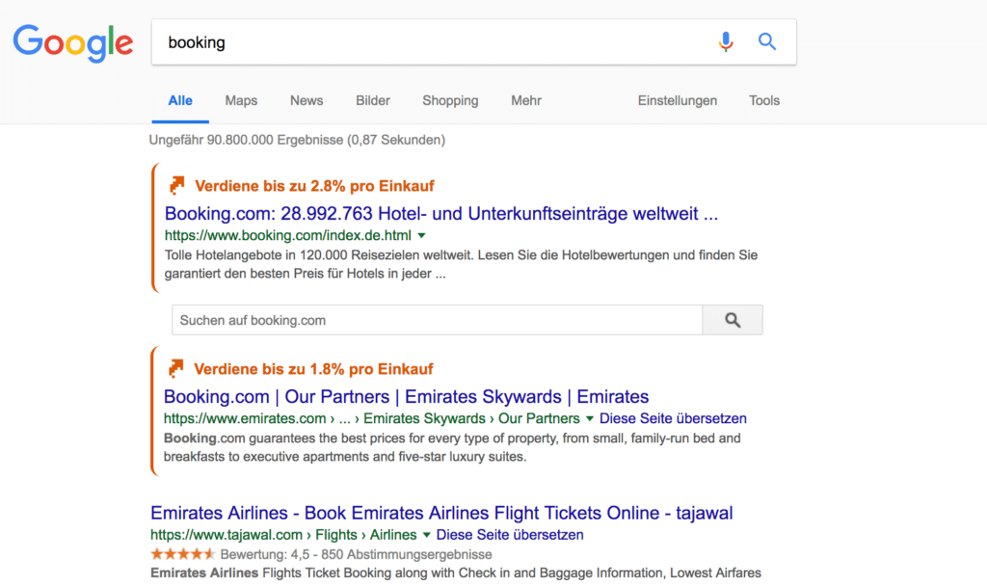Switch to the Bilder tab
987x585 pixels.
(373, 101)
